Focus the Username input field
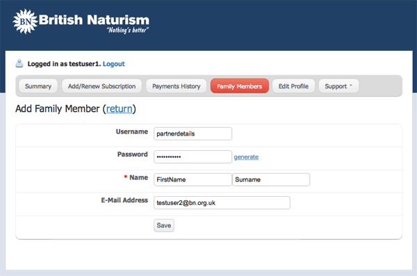Viewport: 417px width, 276px height. click(x=193, y=133)
